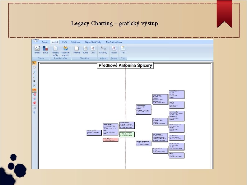Click the red tree chart tool below highlighted one
The image size is (247, 185).
point(34,95)
